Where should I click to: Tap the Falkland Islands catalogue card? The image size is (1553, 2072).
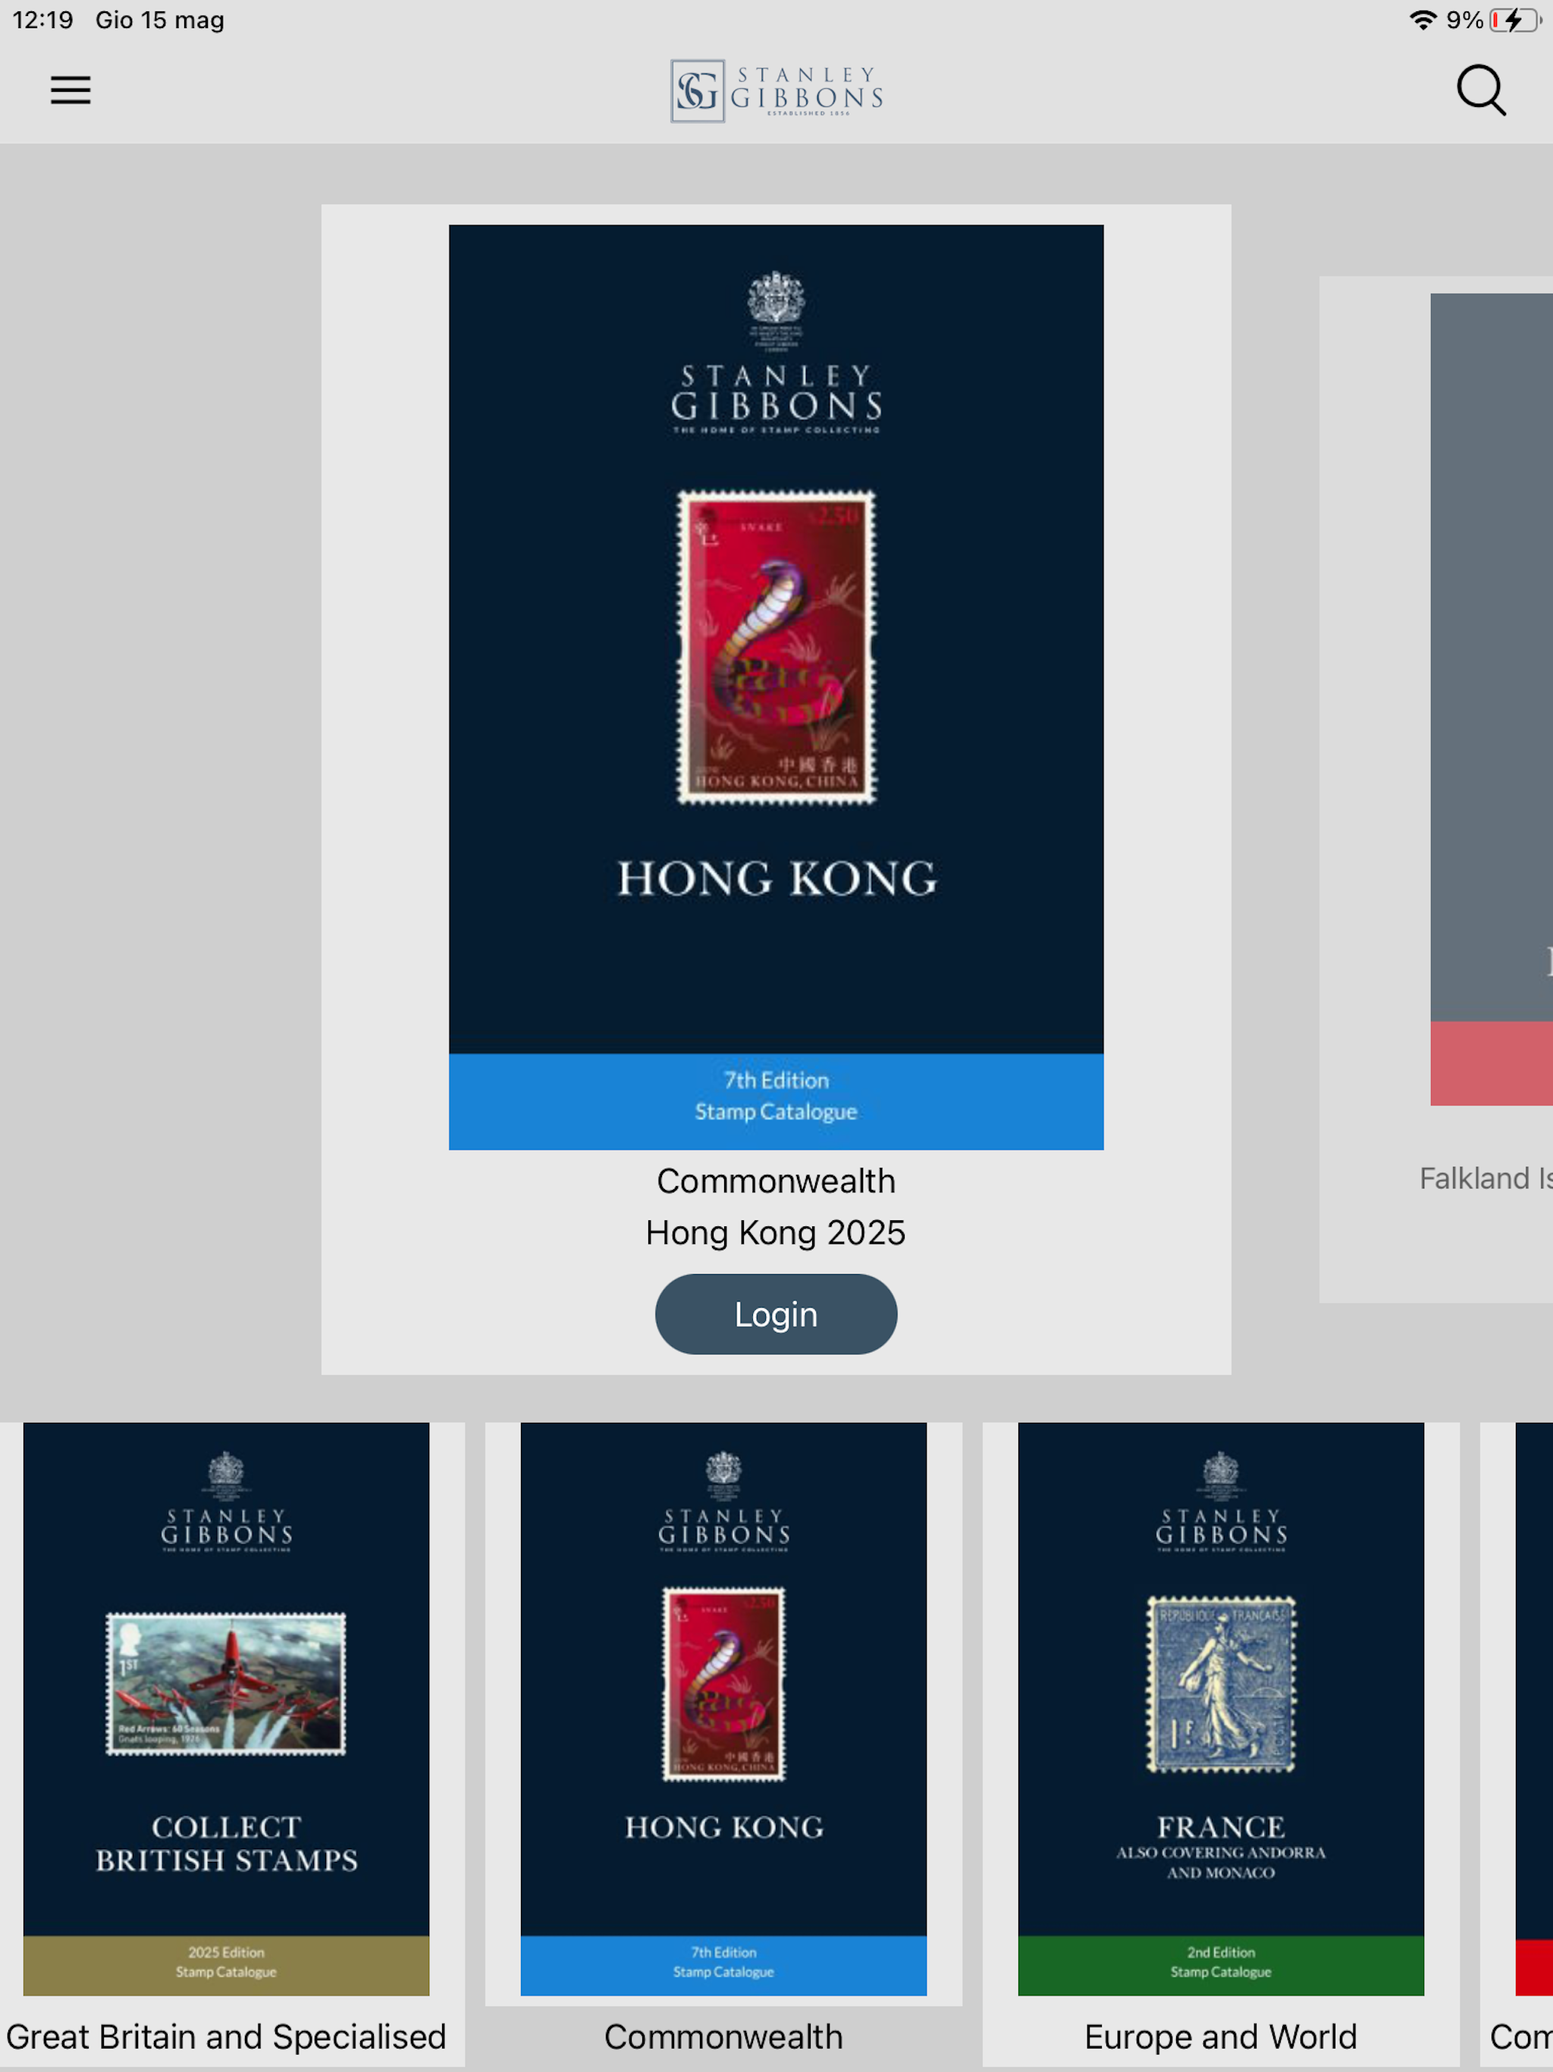1436,789
